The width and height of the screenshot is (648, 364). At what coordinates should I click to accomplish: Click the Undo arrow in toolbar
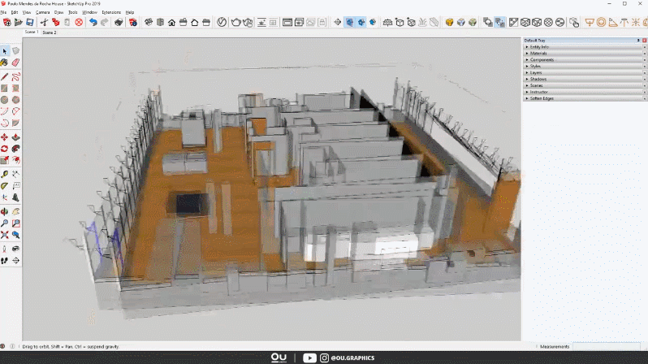pos(93,22)
